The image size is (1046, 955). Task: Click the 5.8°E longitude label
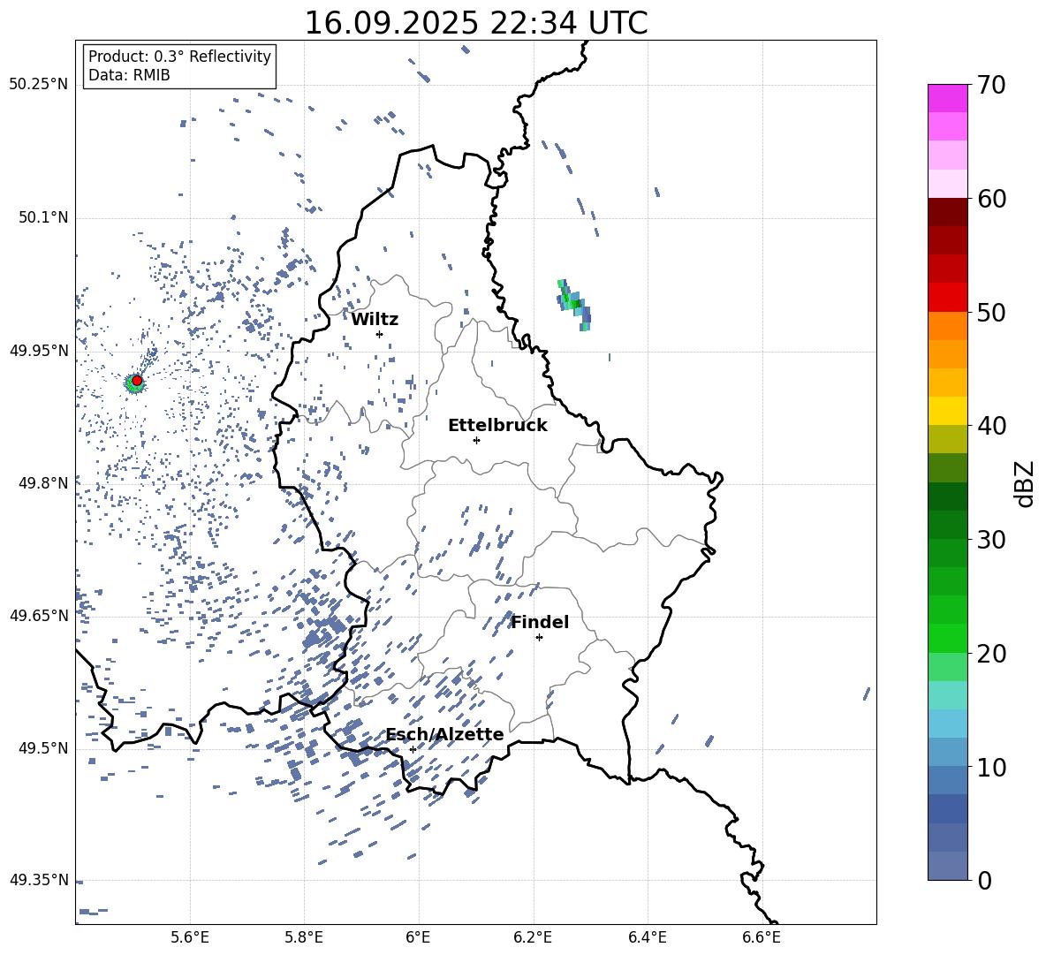304,938
